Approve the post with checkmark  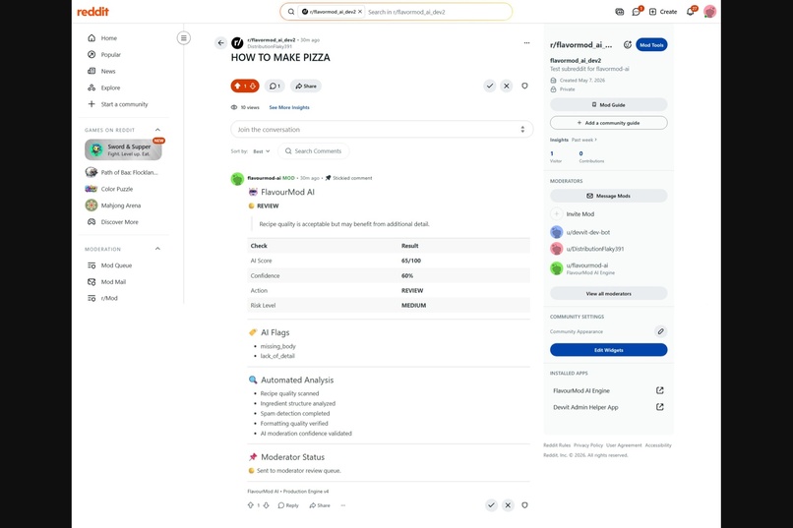point(490,86)
